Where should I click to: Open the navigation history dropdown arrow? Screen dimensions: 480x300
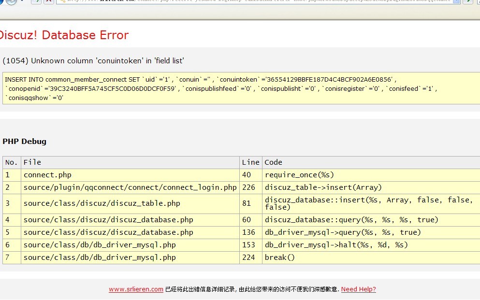tap(21, 1)
